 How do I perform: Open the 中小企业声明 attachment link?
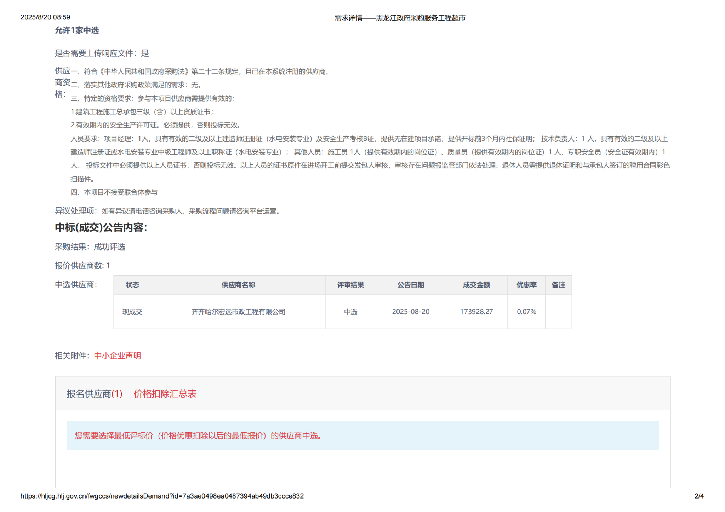coord(117,356)
